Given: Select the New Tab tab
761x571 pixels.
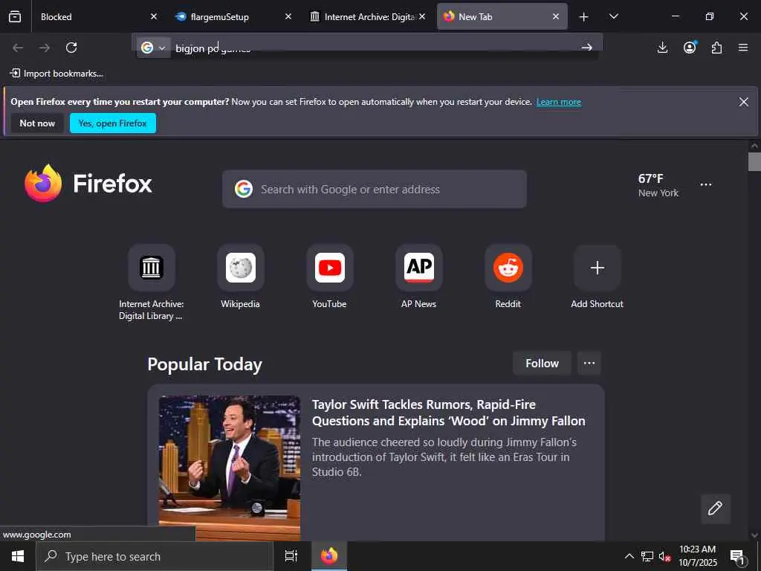Looking at the screenshot, I should tap(496, 17).
